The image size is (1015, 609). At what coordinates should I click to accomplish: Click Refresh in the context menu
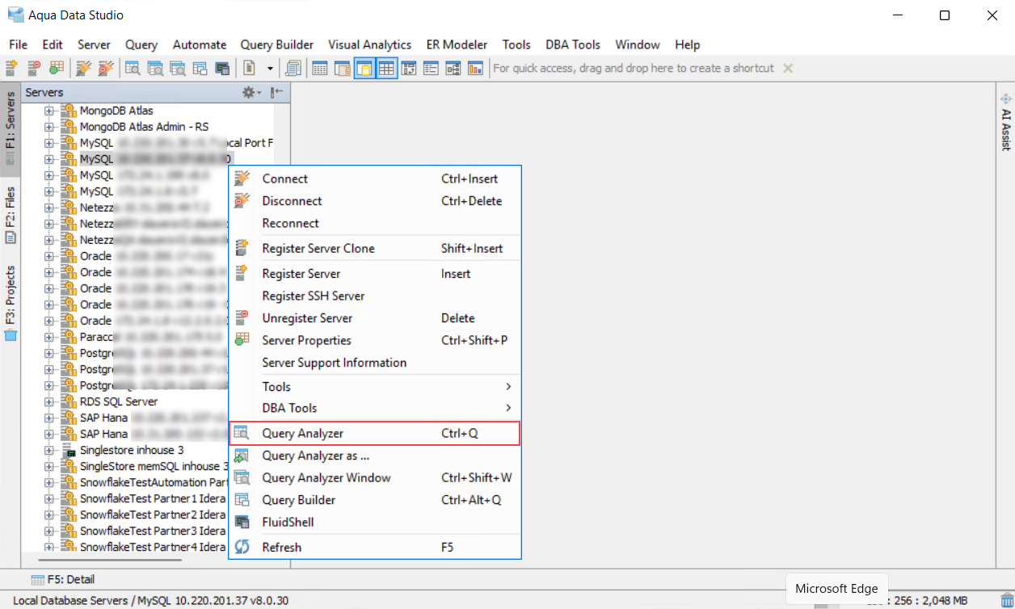(375, 547)
